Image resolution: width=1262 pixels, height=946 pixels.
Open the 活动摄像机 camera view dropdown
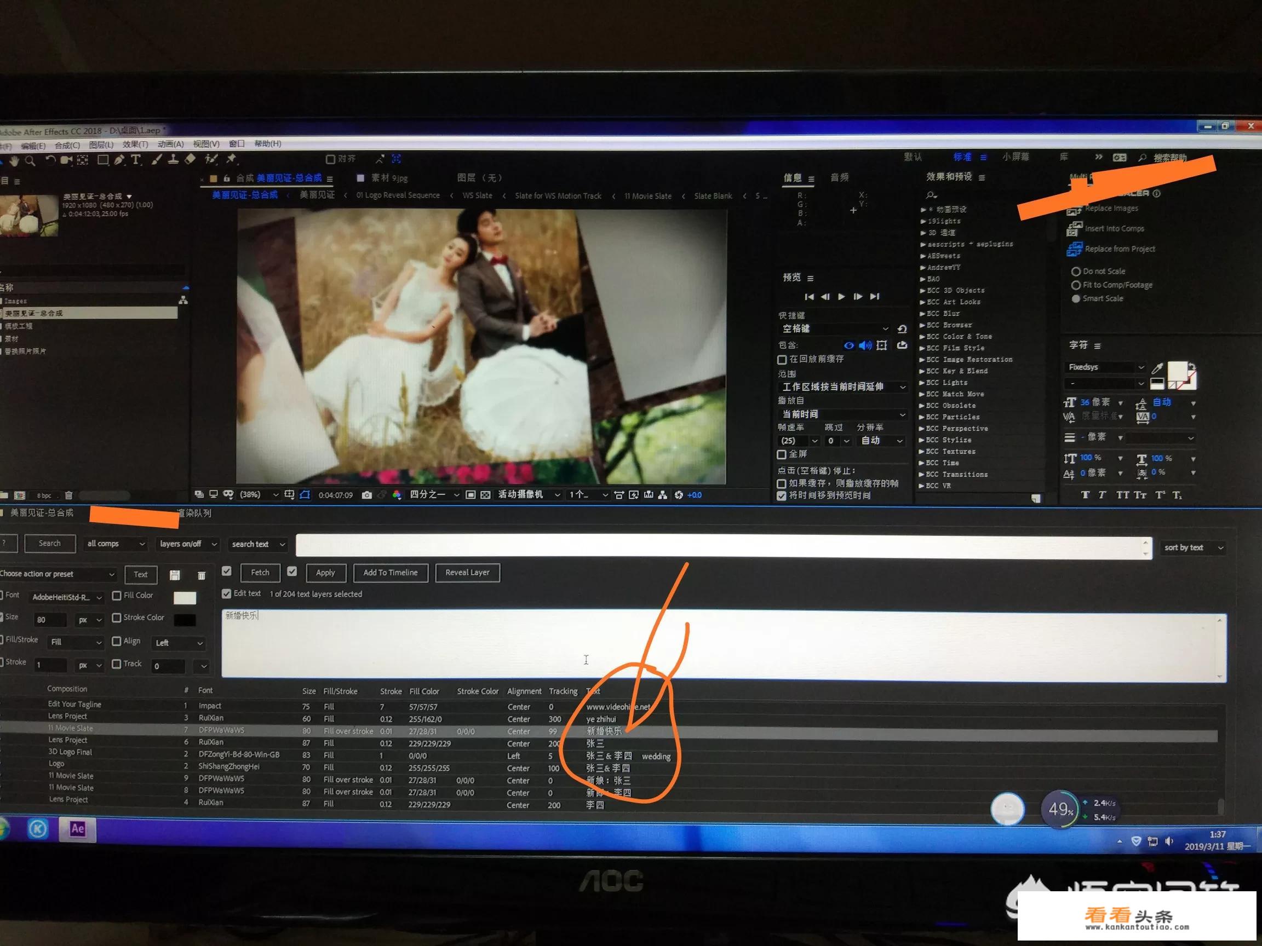coord(529,494)
